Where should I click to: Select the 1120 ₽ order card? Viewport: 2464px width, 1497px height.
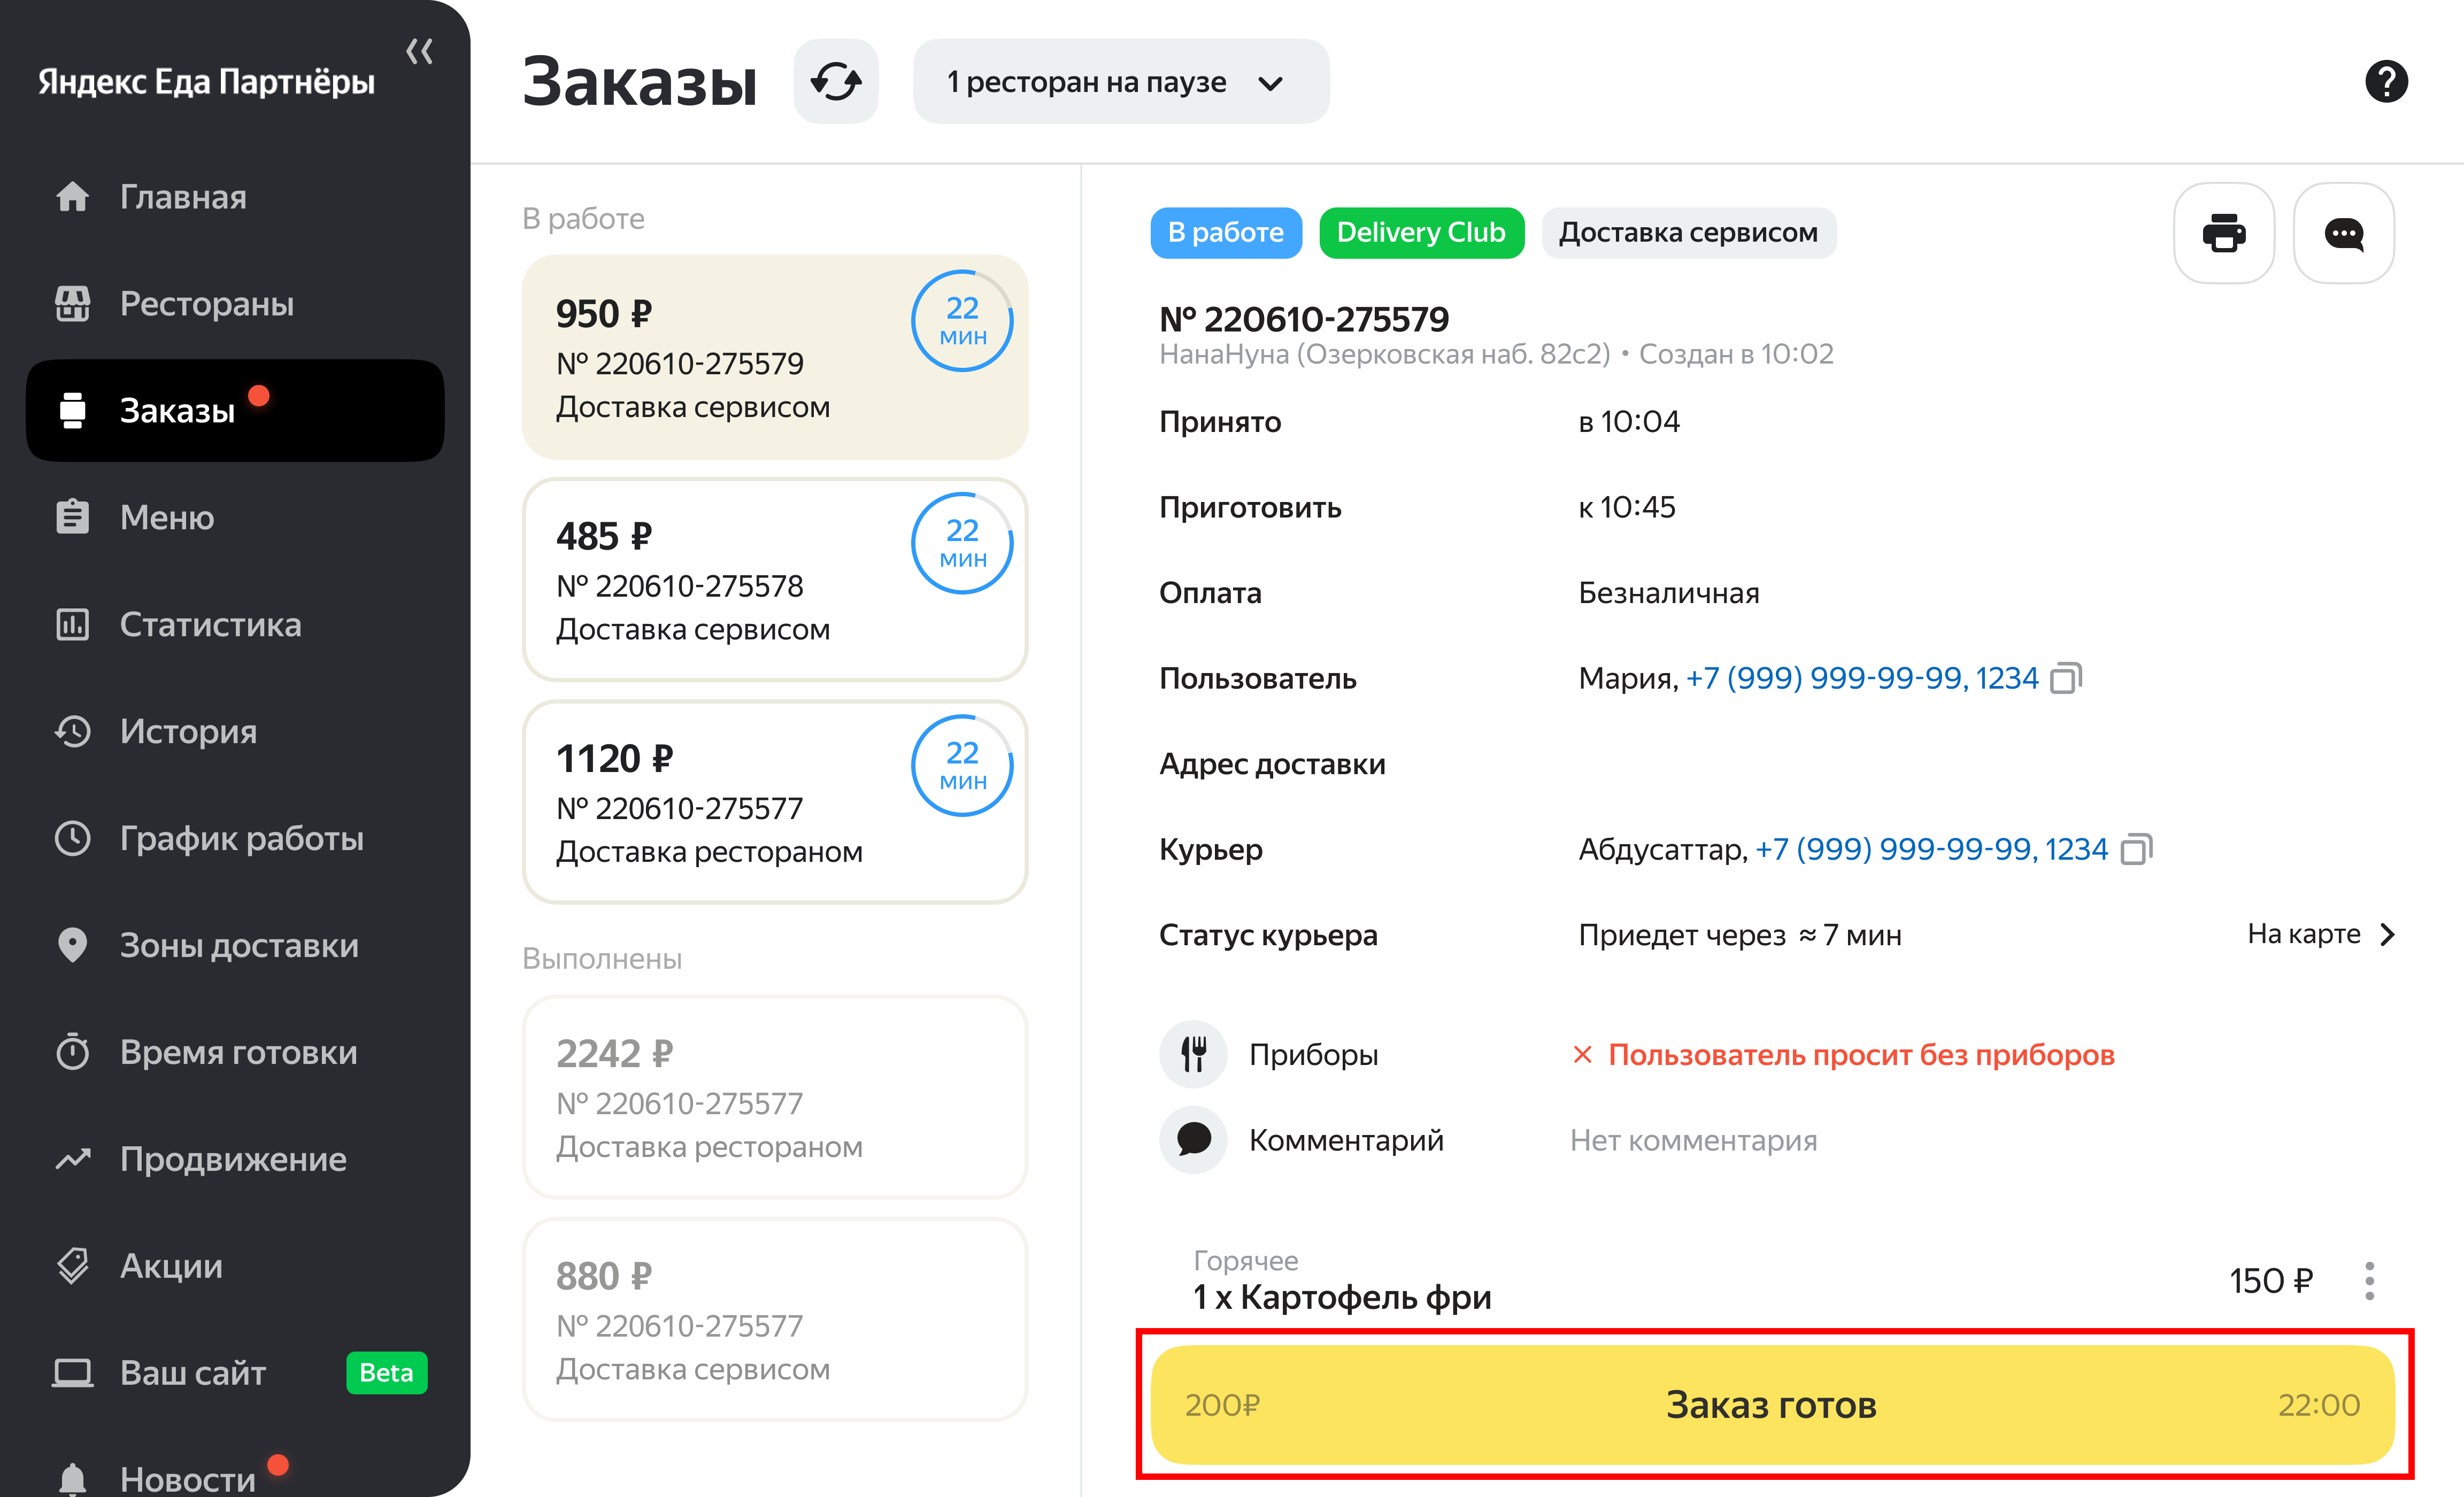[x=774, y=802]
